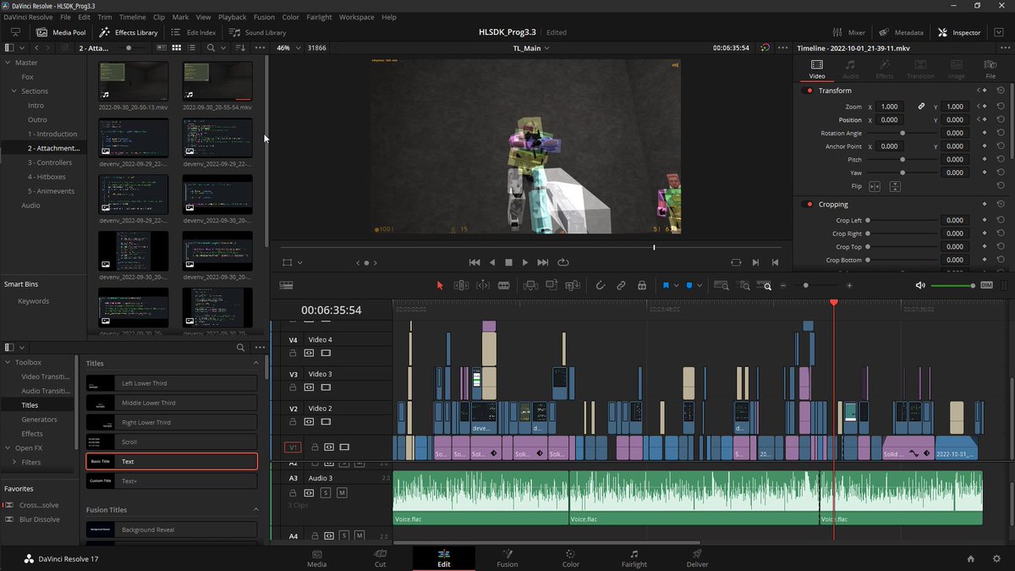Switch to the Deliver page tab
This screenshot has width=1015, height=571.
[698, 558]
